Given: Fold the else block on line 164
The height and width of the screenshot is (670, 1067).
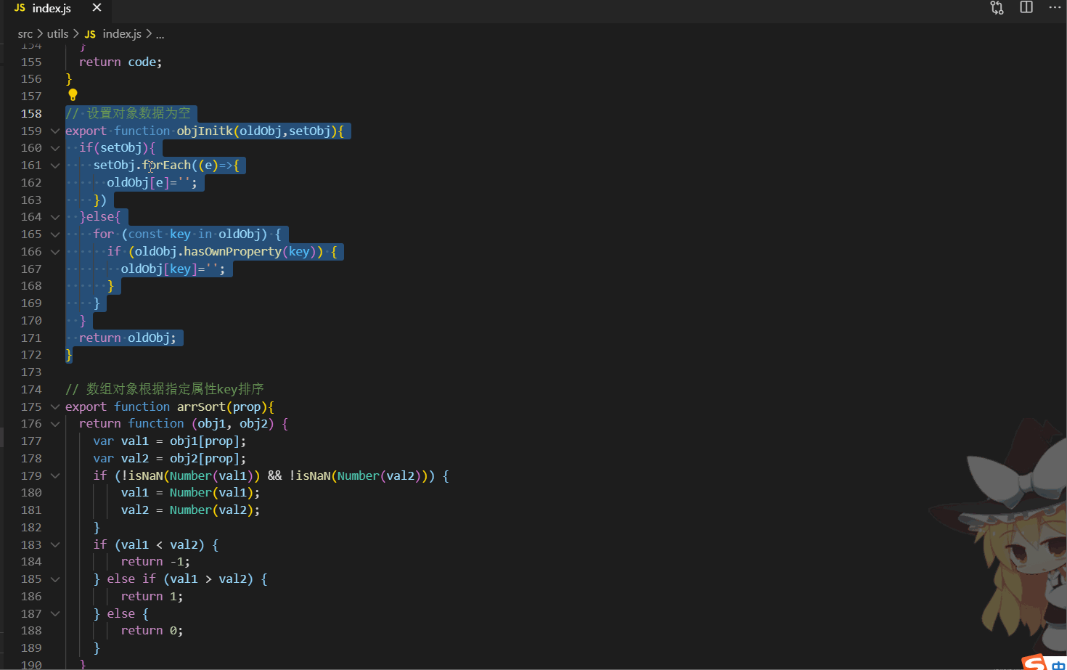Looking at the screenshot, I should (x=55, y=217).
